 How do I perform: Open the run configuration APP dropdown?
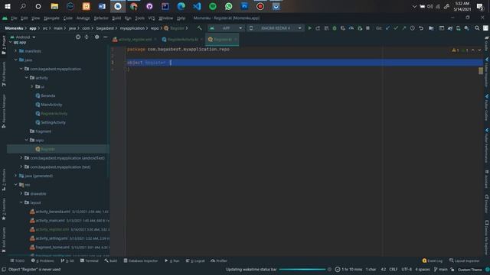click(x=227, y=28)
